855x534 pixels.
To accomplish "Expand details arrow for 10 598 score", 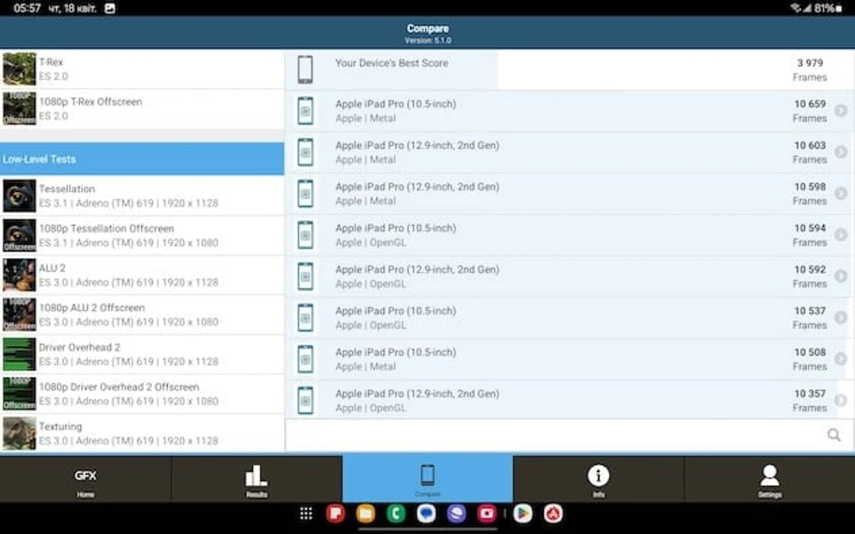I will 840,193.
